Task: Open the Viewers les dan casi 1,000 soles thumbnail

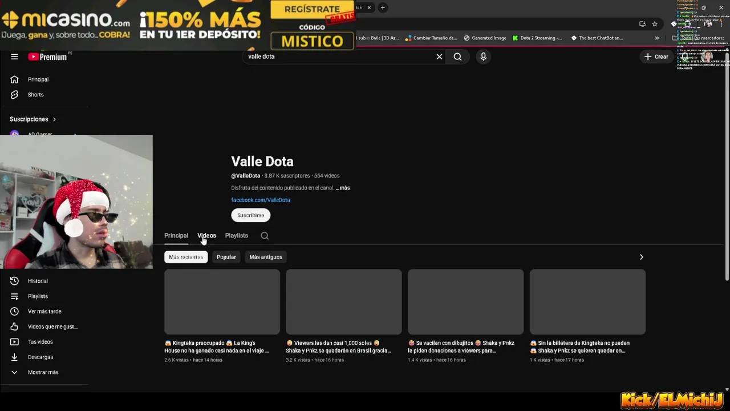Action: (344, 302)
